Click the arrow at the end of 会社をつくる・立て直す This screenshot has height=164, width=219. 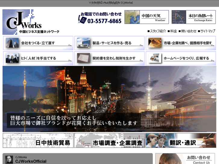(70, 45)
